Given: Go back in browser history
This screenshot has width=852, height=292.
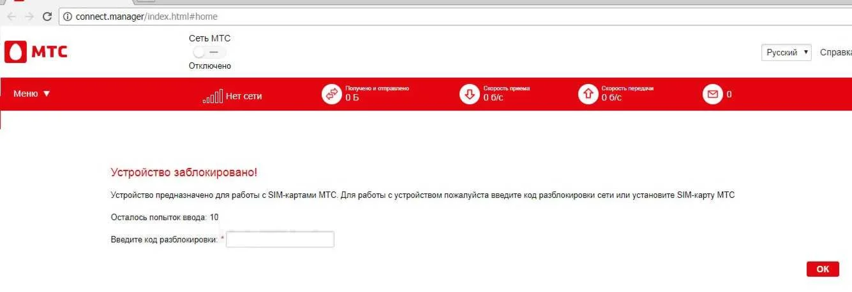Looking at the screenshot, I should coord(11,17).
